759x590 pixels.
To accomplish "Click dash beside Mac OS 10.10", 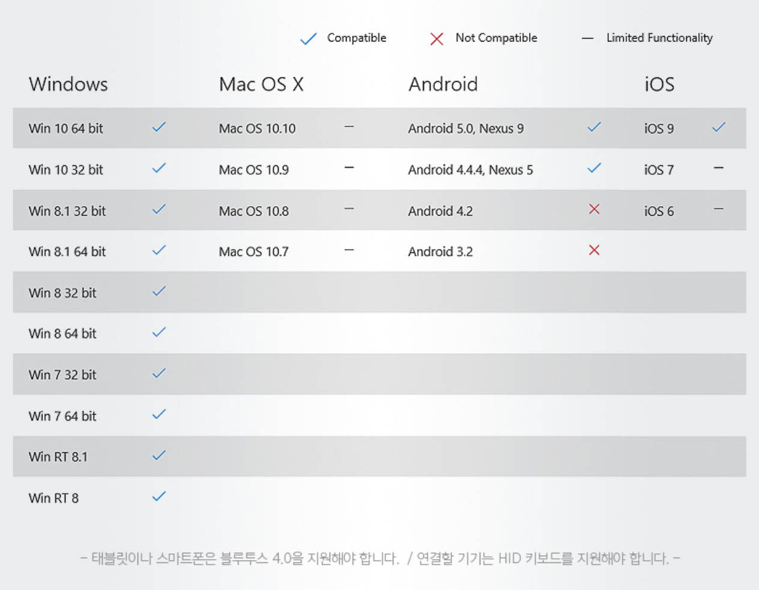I will (x=349, y=127).
